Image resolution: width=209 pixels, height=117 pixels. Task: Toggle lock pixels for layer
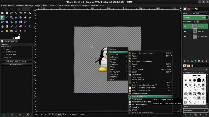click(194, 22)
